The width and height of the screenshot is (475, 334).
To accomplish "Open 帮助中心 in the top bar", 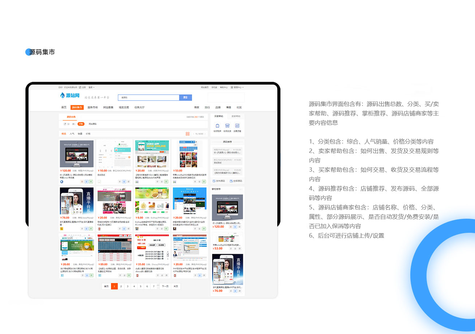I will click(224, 87).
